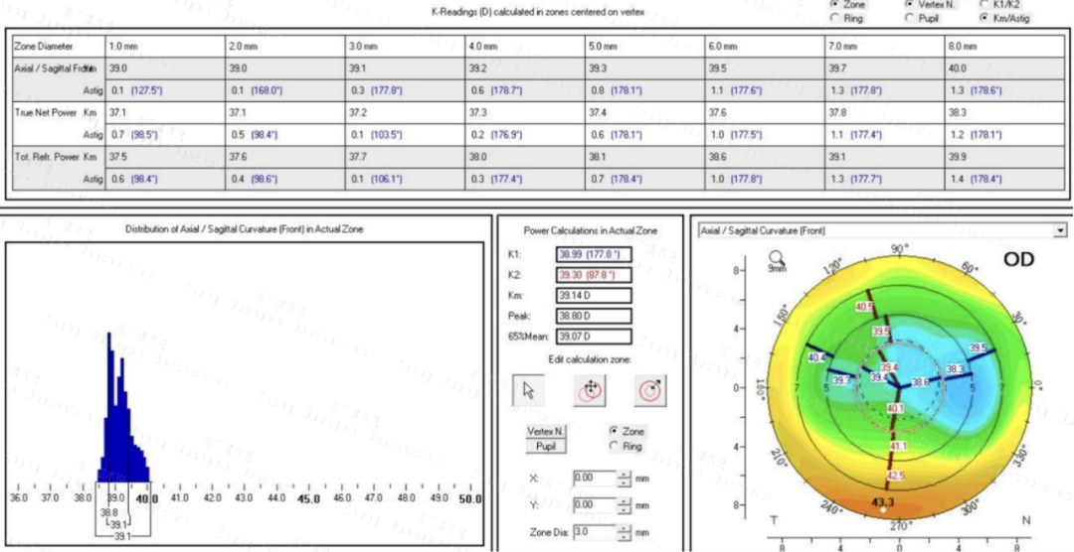Click the Pupil button in Power Calculations panel
Image resolution: width=1074 pixels, height=552 pixels.
(545, 447)
